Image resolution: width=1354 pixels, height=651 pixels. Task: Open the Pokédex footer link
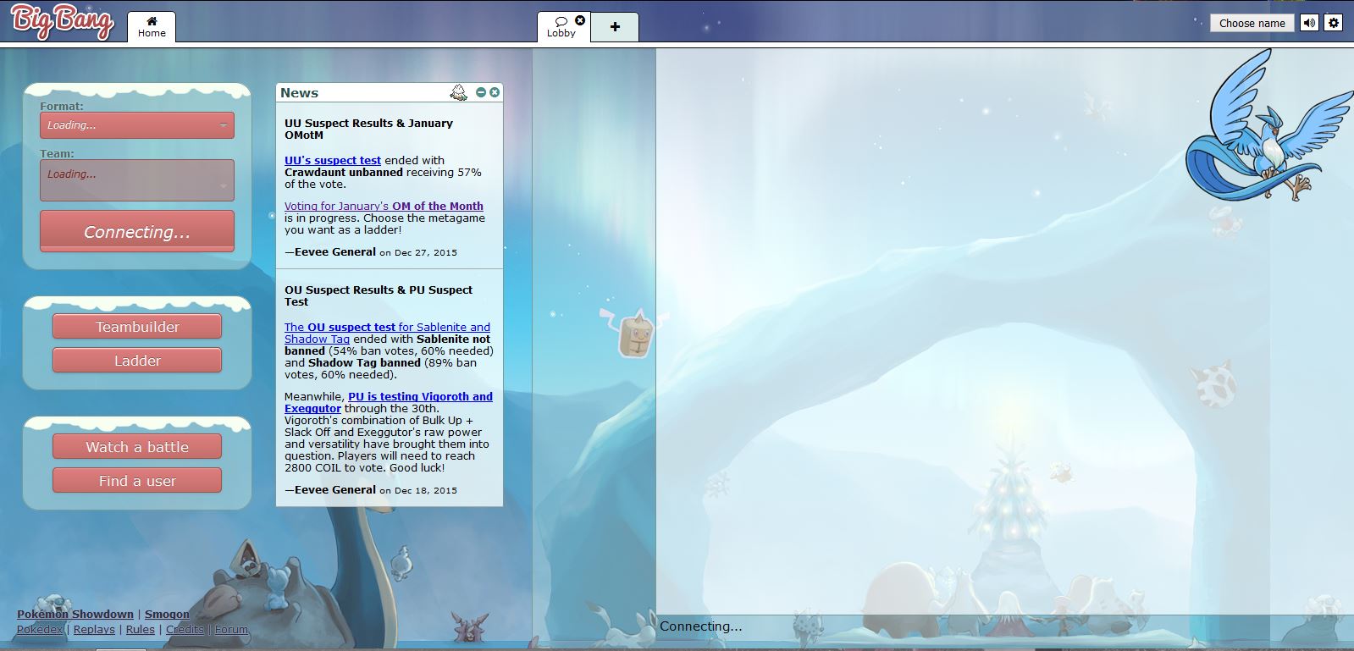[x=40, y=629]
